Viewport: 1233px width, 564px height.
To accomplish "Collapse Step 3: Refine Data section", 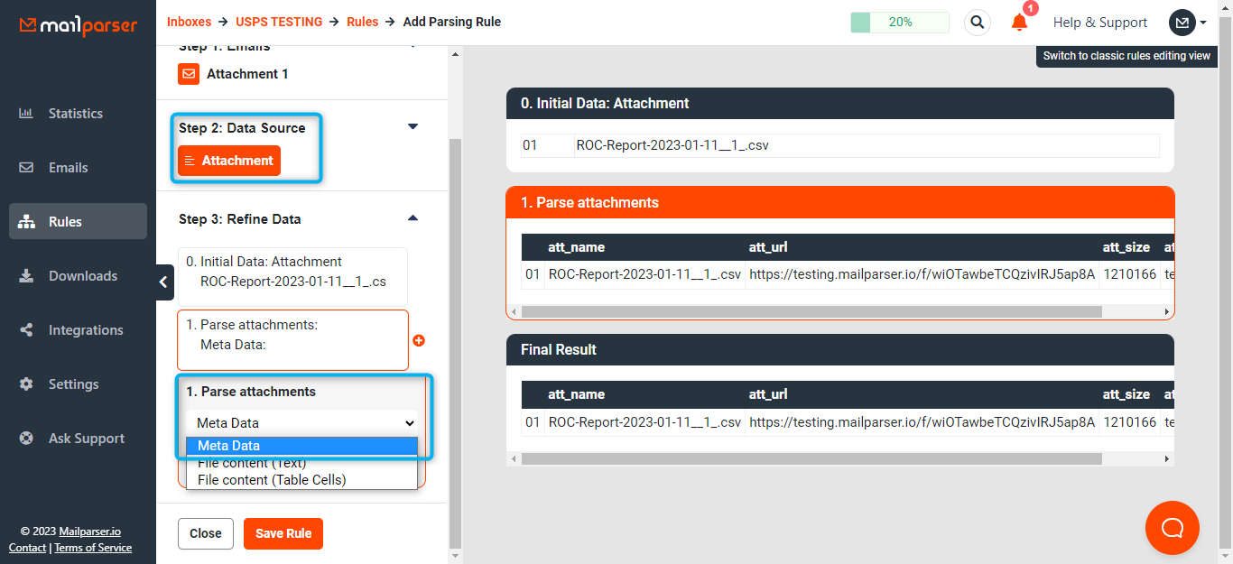I will tap(413, 217).
